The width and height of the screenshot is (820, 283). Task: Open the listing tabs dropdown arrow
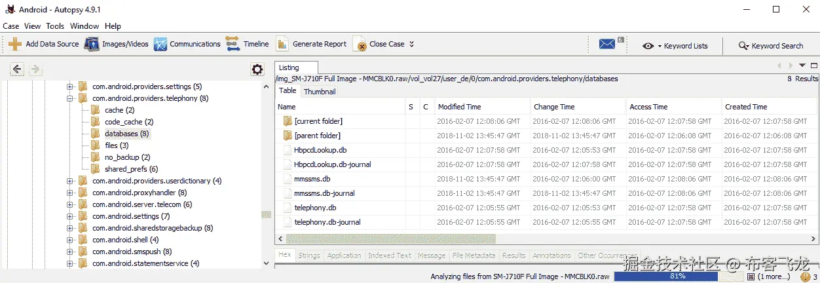[802, 66]
